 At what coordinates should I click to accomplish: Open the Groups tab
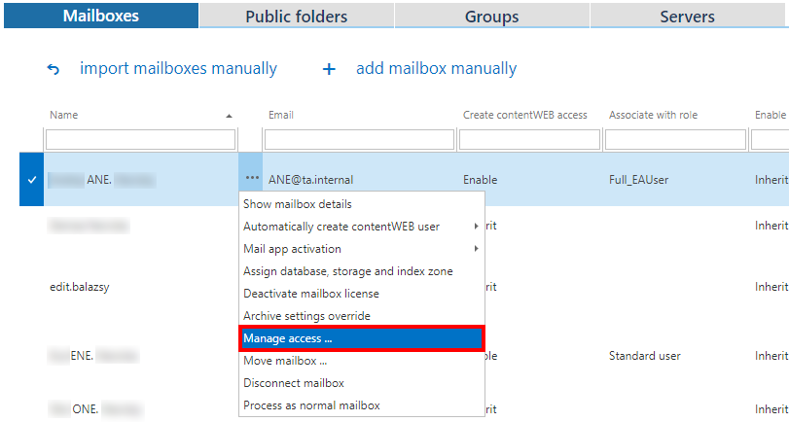click(491, 17)
